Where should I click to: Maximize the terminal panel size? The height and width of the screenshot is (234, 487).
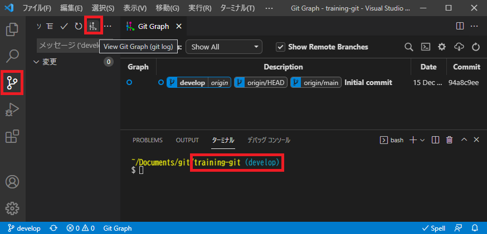(464, 140)
